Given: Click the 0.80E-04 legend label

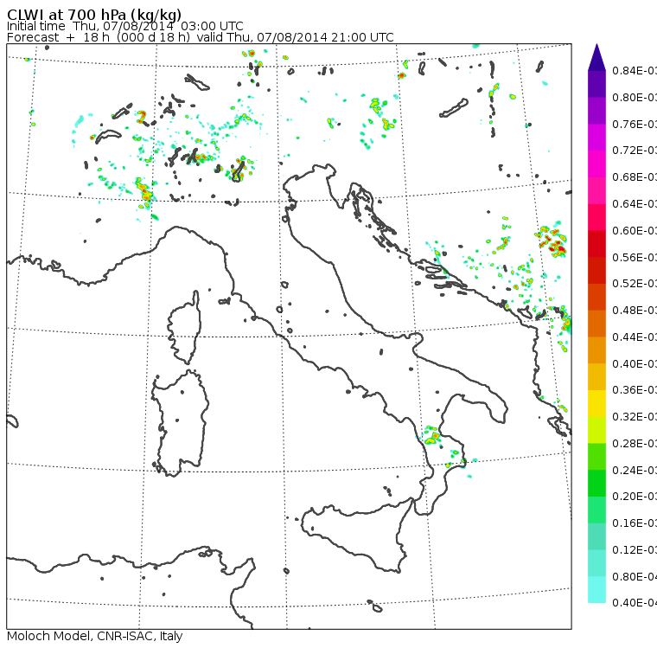Looking at the screenshot, I should (635, 577).
